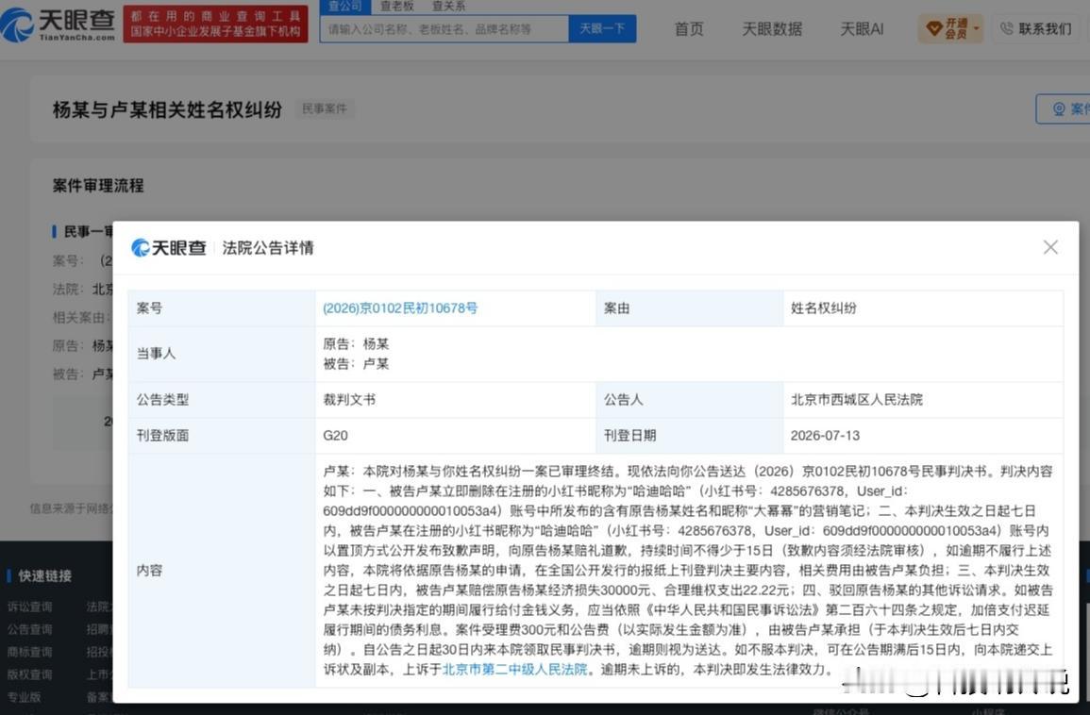Screen dimensions: 1090x715
Task: Click the 公告人 label cell
Action: 690,400
